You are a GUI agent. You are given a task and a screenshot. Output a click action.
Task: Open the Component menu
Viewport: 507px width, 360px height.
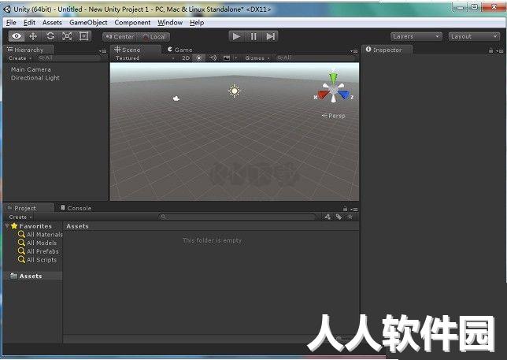coord(132,23)
